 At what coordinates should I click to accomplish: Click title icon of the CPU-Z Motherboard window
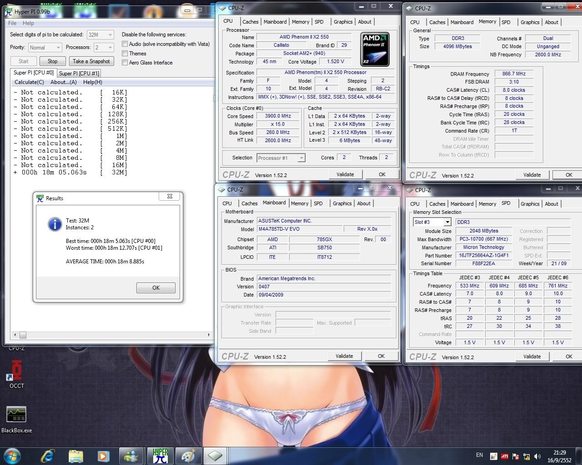point(221,189)
